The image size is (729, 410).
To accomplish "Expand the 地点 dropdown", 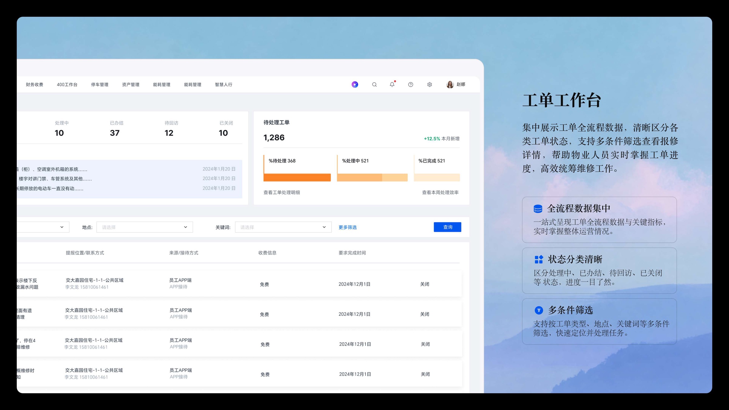I will 145,227.
